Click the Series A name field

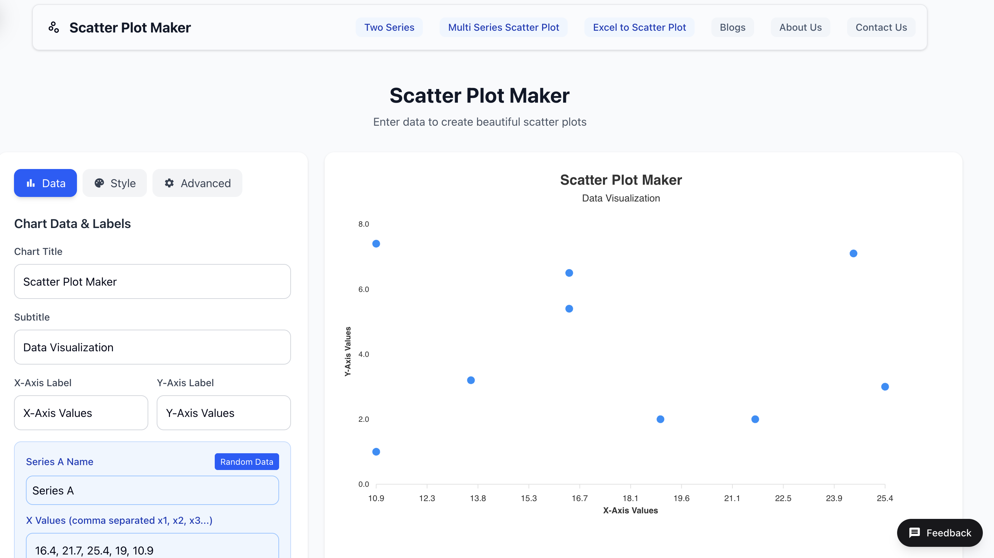tap(152, 490)
